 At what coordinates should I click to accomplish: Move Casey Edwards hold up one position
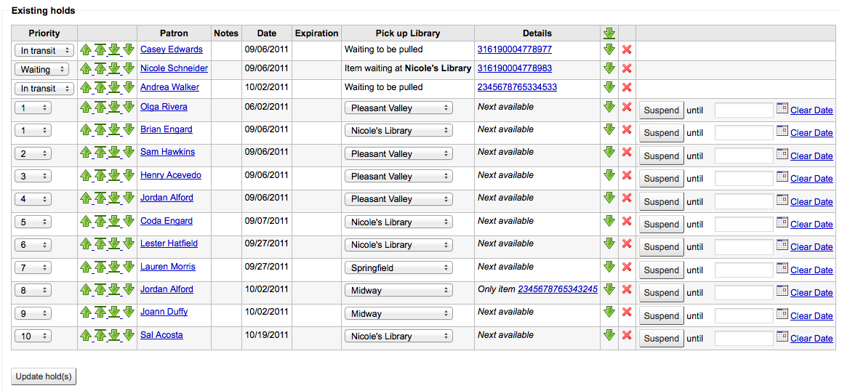click(86, 50)
